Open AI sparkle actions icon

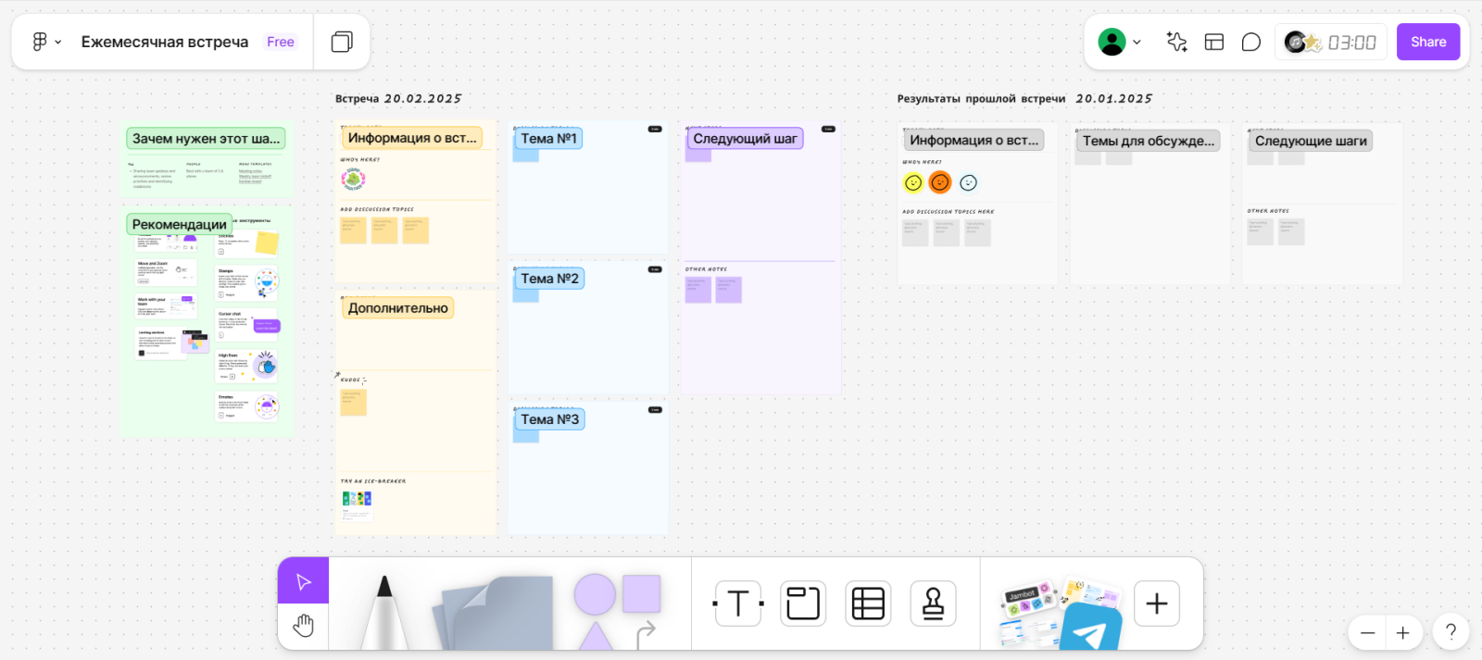click(x=1176, y=42)
